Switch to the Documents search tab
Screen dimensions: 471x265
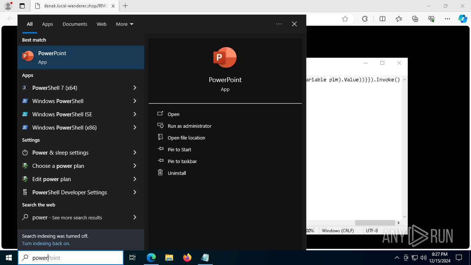tap(75, 24)
